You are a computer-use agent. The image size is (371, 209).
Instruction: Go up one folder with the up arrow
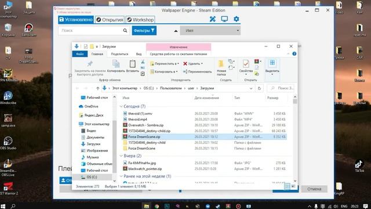coord(97,88)
